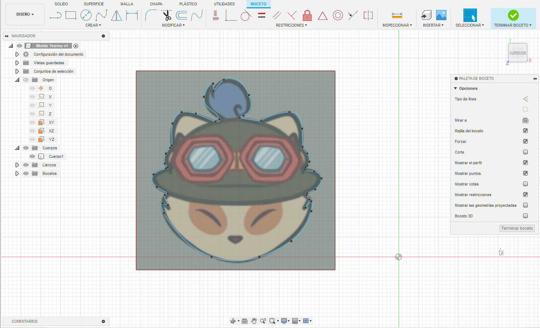Toggle visibility of Bocetos folder
The image size is (540, 328).
(26, 173)
